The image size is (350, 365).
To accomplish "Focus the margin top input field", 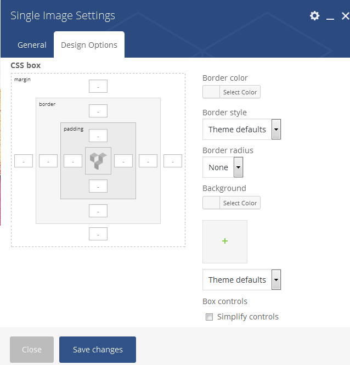I will [98, 86].
